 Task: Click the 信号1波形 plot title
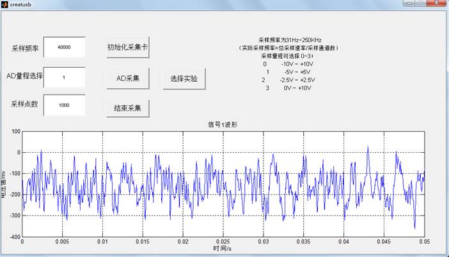point(223,125)
